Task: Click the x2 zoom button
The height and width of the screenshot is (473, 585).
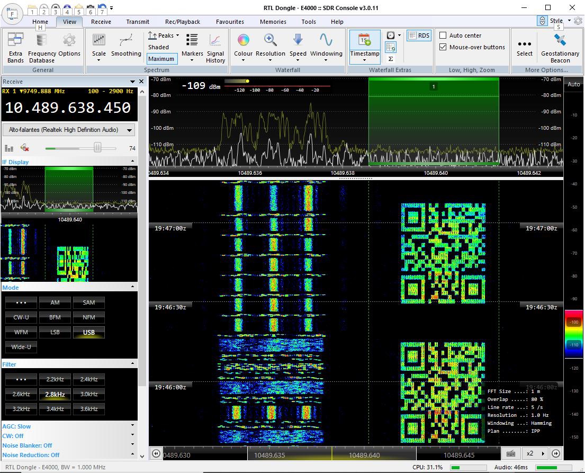Action: pos(530,453)
